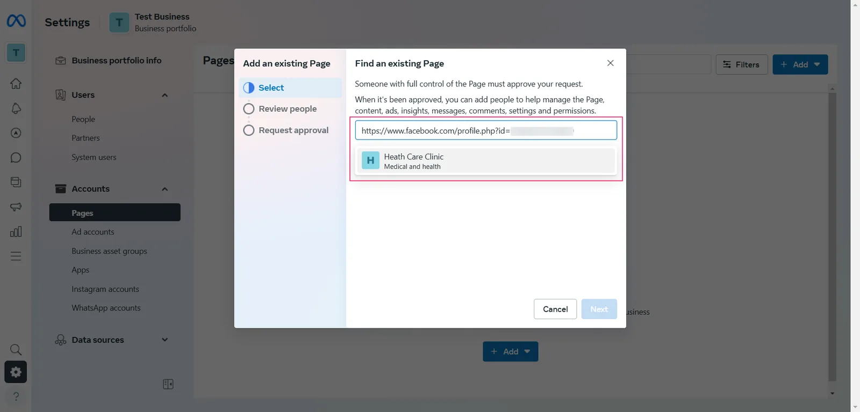The height and width of the screenshot is (412, 860).
Task: Click the Test Business portfolio avatar in header
Action: (119, 23)
